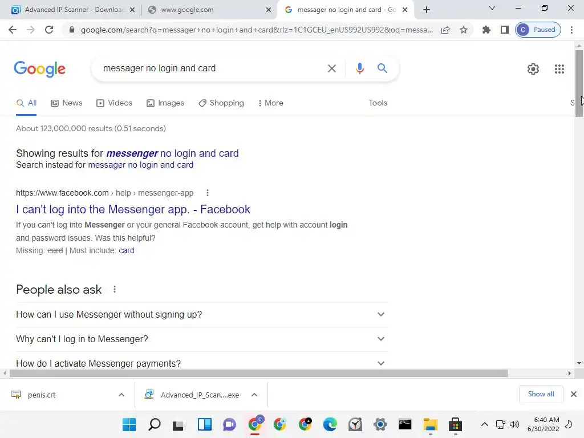Open the penis.crt downloaded file

click(x=41, y=395)
